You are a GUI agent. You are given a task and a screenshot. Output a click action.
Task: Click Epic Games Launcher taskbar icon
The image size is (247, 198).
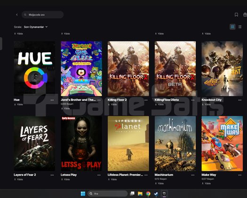pyautogui.click(x=164, y=194)
